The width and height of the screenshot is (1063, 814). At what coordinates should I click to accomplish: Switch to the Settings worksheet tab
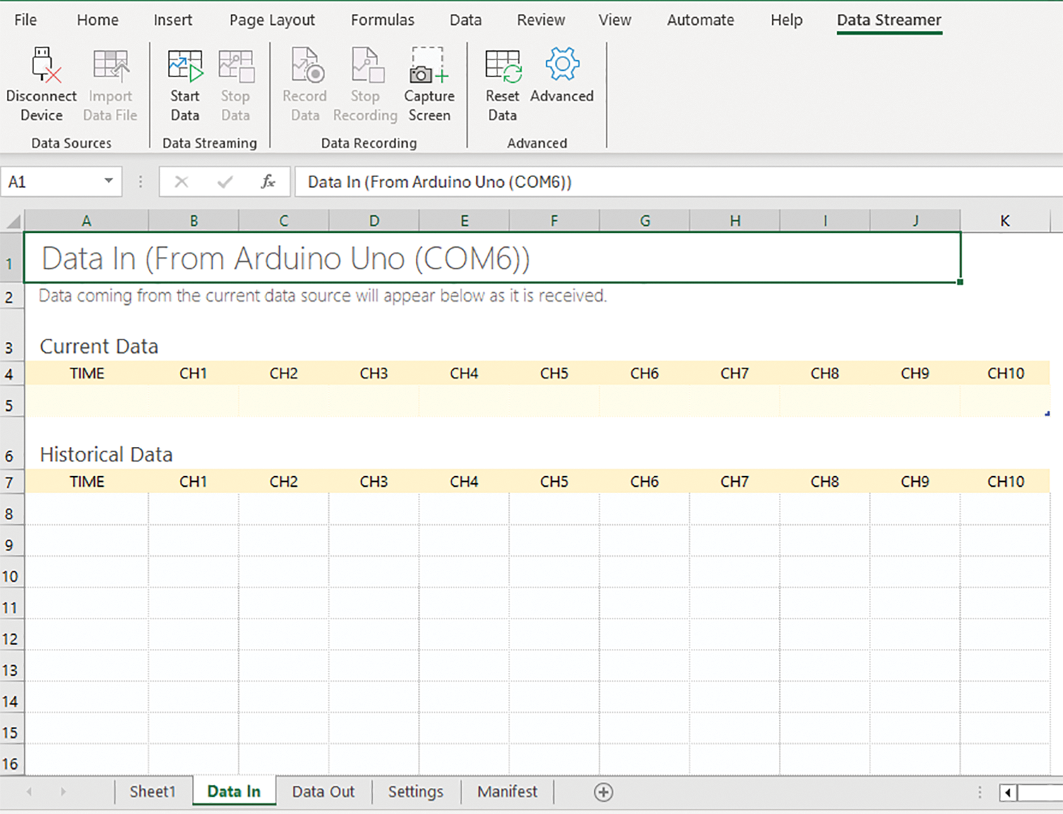click(x=415, y=791)
